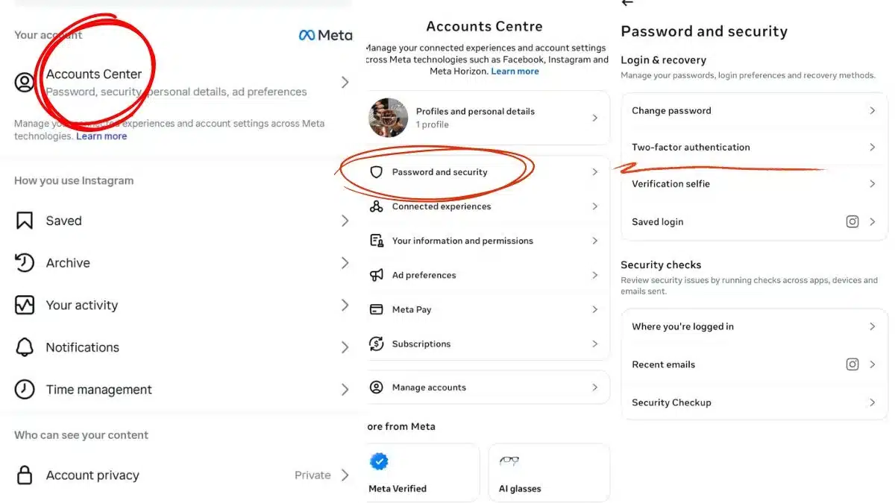Click the Ad preferences megaphone icon

coord(377,275)
